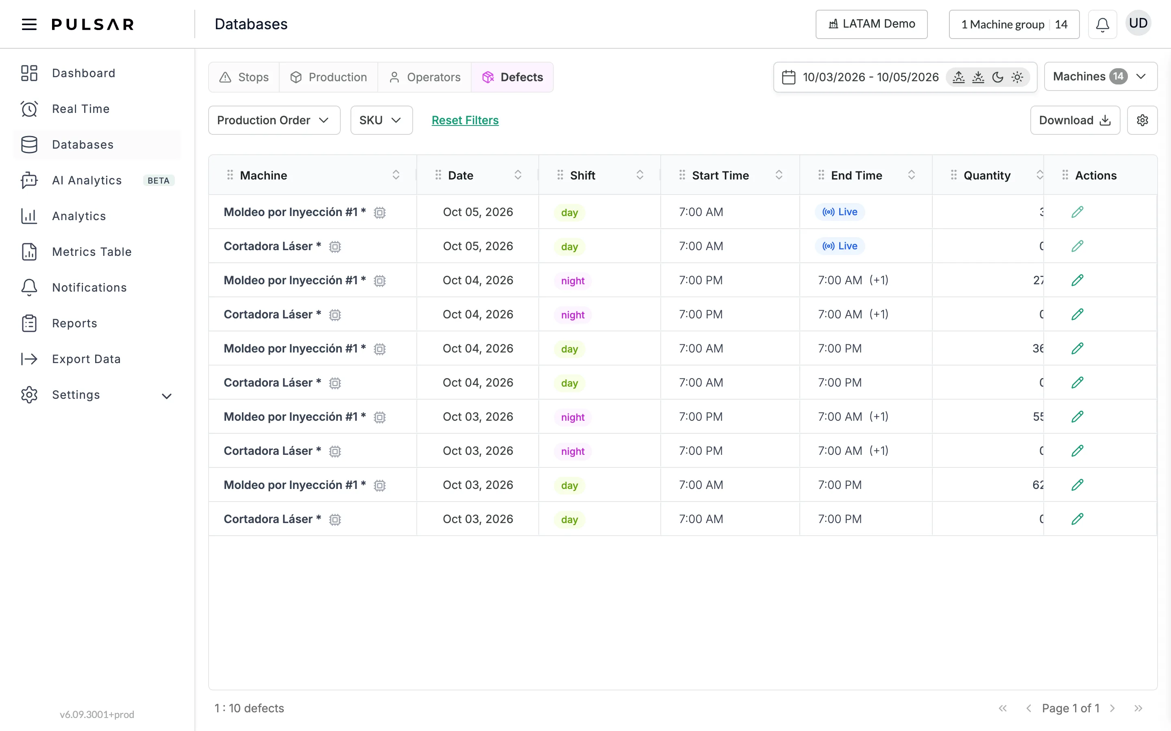Image resolution: width=1171 pixels, height=731 pixels.
Task: Go to the first page arrow
Action: [1003, 708]
